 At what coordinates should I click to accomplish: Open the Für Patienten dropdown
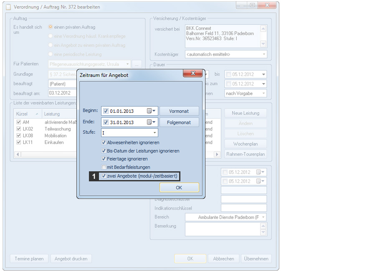tap(127, 64)
